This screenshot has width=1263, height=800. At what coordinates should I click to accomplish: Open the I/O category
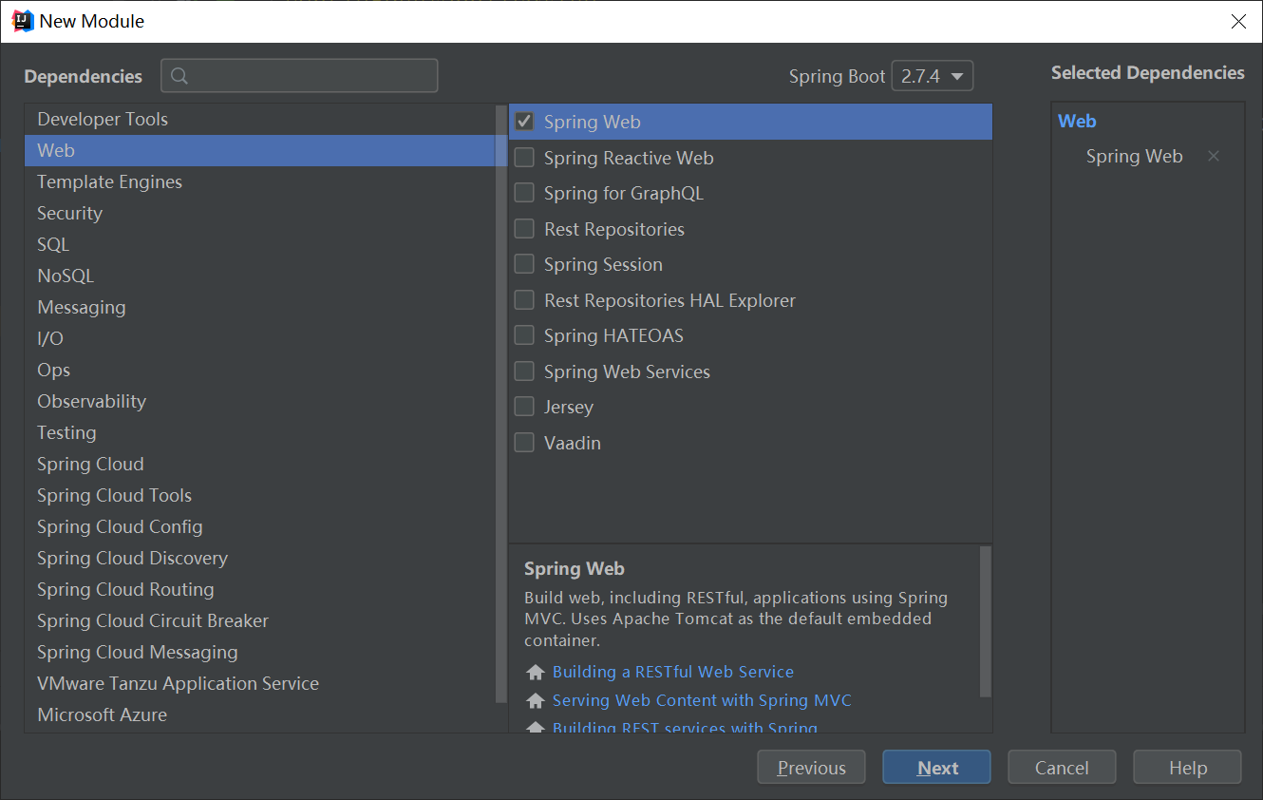(260, 338)
